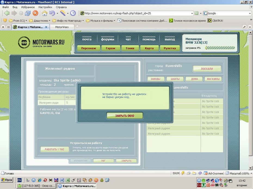
Task: Click the page vertical scrollbar
Action: point(251,100)
